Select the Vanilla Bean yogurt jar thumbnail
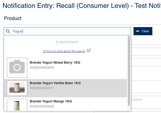The width and height of the screenshot is (161, 113). (17, 88)
